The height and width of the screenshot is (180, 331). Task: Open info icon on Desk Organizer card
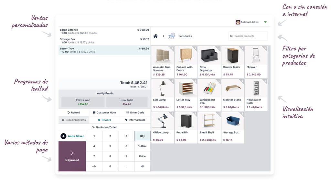click(219, 49)
